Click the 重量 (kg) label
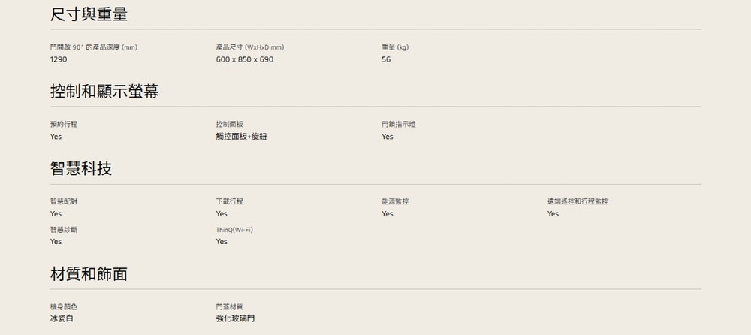751x335 pixels. click(x=395, y=47)
